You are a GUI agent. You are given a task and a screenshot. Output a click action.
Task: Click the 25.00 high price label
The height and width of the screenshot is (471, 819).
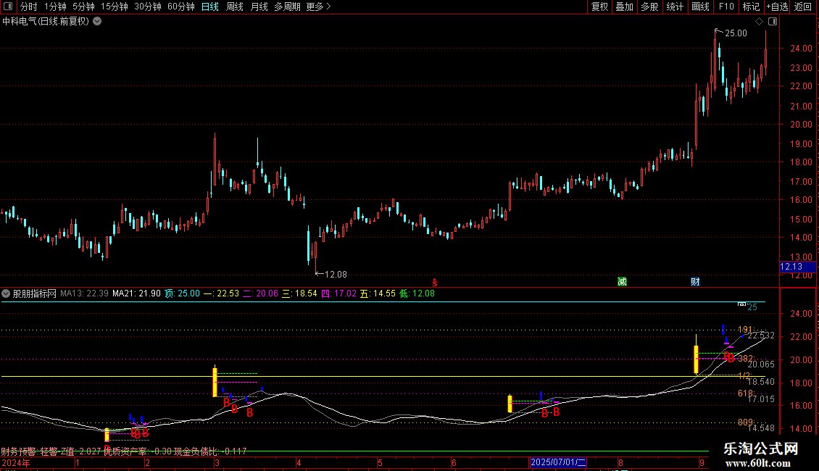[x=736, y=33]
